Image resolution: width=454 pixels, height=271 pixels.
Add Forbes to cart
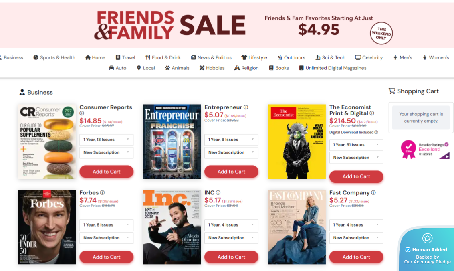click(x=106, y=257)
